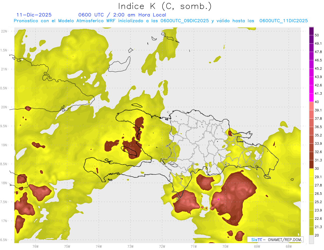Image resolution: width=324 pixels, height=250 pixels.
Task: Click the '72W' longitude label
Action: click(x=162, y=246)
